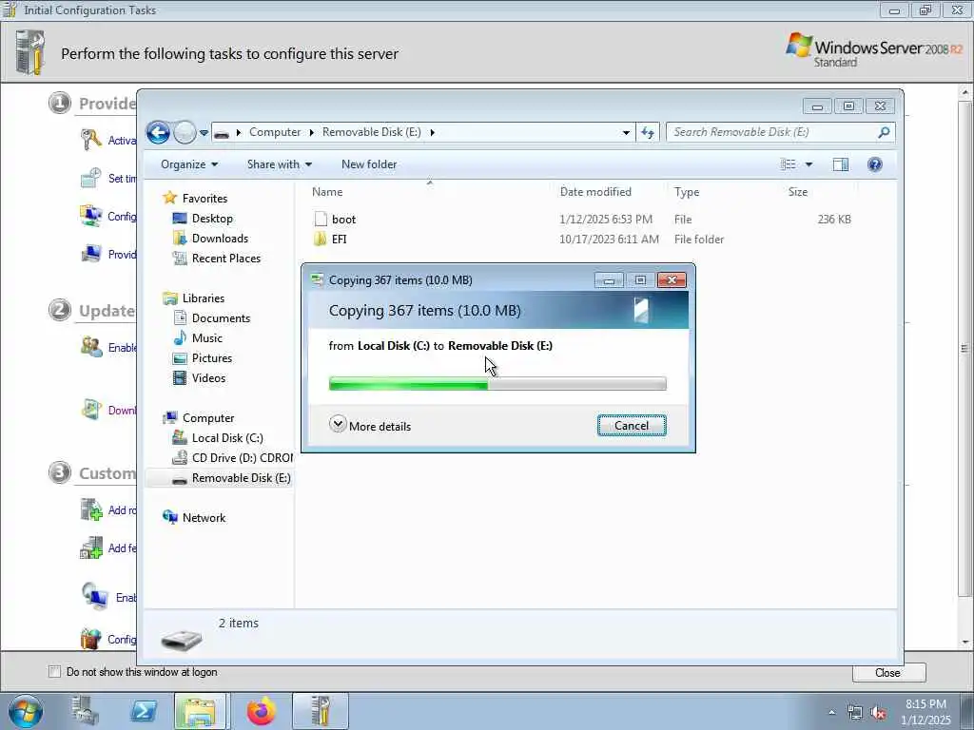Screen dimensions: 974x730
Task: Open Desktop in navigation pane
Action: coord(212,219)
